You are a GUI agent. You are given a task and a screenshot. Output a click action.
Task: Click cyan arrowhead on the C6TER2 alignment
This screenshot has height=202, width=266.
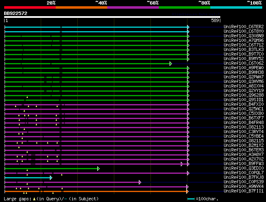pos(188,27)
